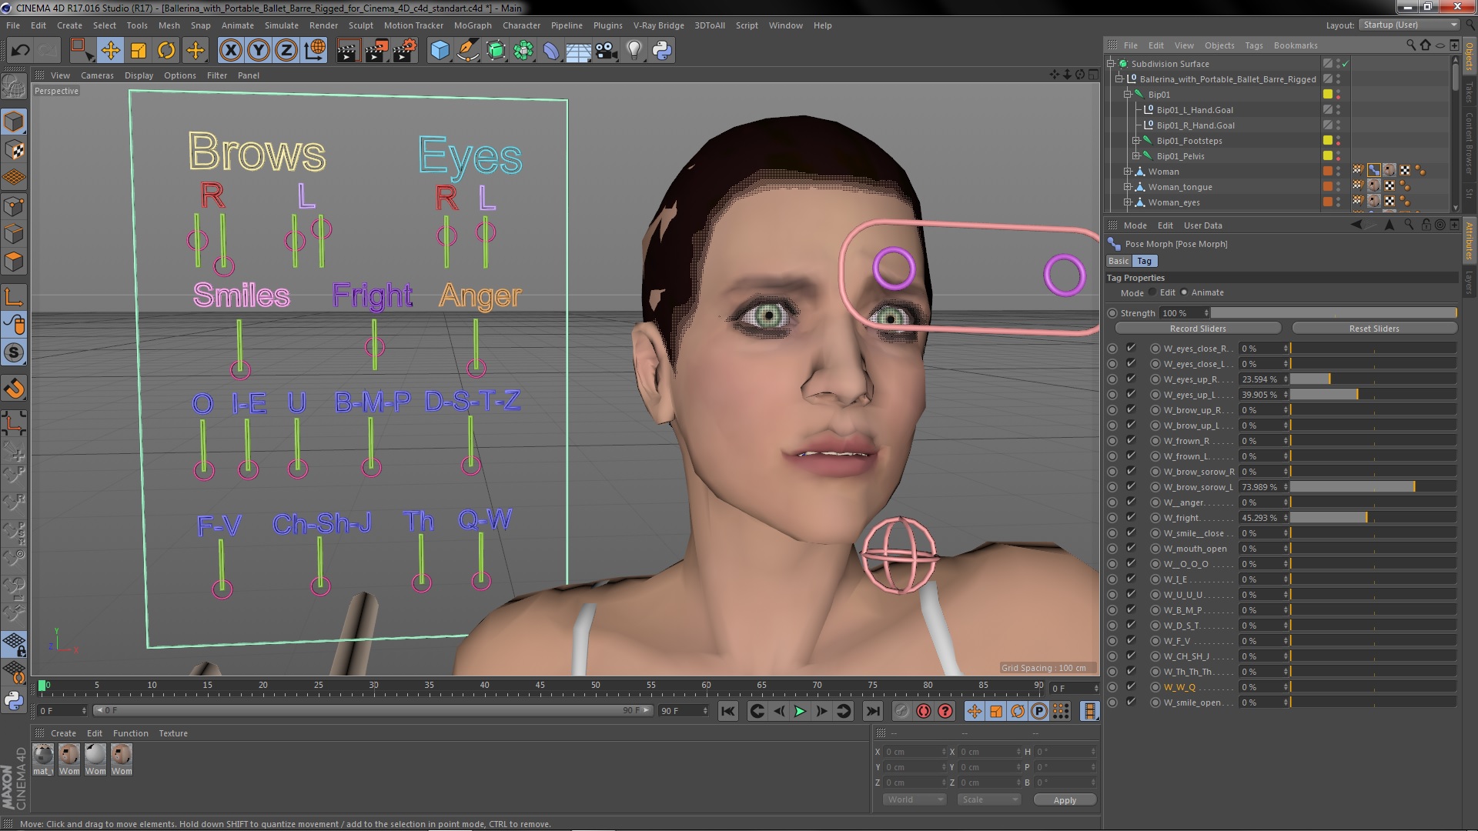Toggle Z axis lock icon
The image size is (1478, 831).
pyautogui.click(x=286, y=51)
